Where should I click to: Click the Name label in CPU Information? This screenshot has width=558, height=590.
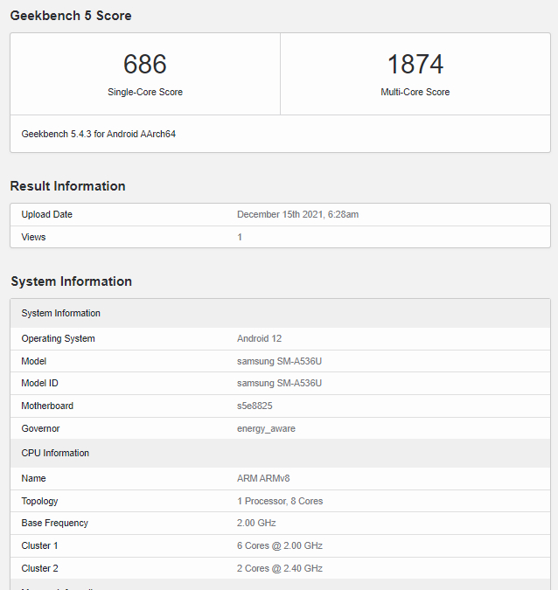click(x=33, y=478)
